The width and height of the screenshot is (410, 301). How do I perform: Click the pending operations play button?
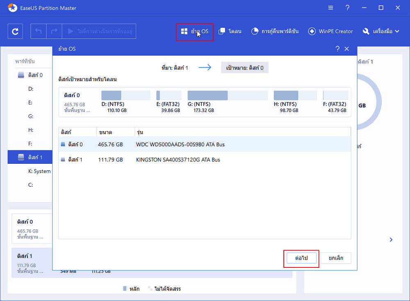pyautogui.click(x=99, y=32)
